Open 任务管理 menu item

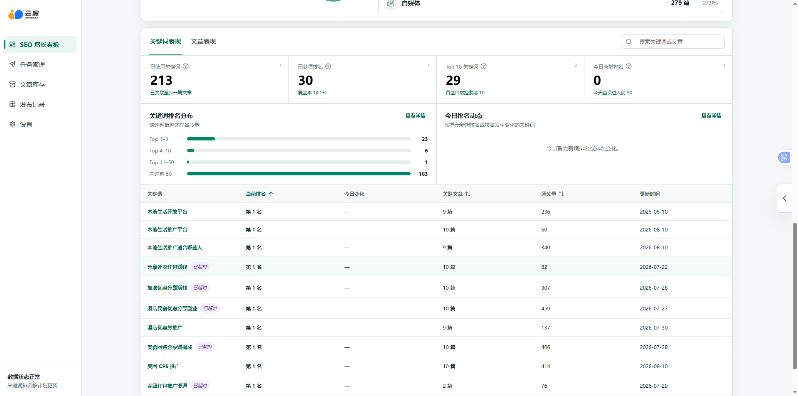click(41, 64)
